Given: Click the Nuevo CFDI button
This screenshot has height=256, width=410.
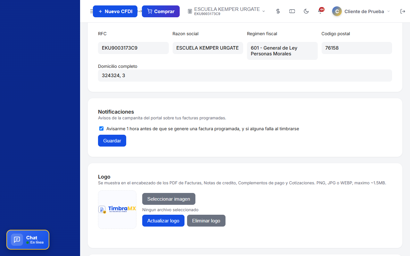Looking at the screenshot, I should (x=115, y=11).
